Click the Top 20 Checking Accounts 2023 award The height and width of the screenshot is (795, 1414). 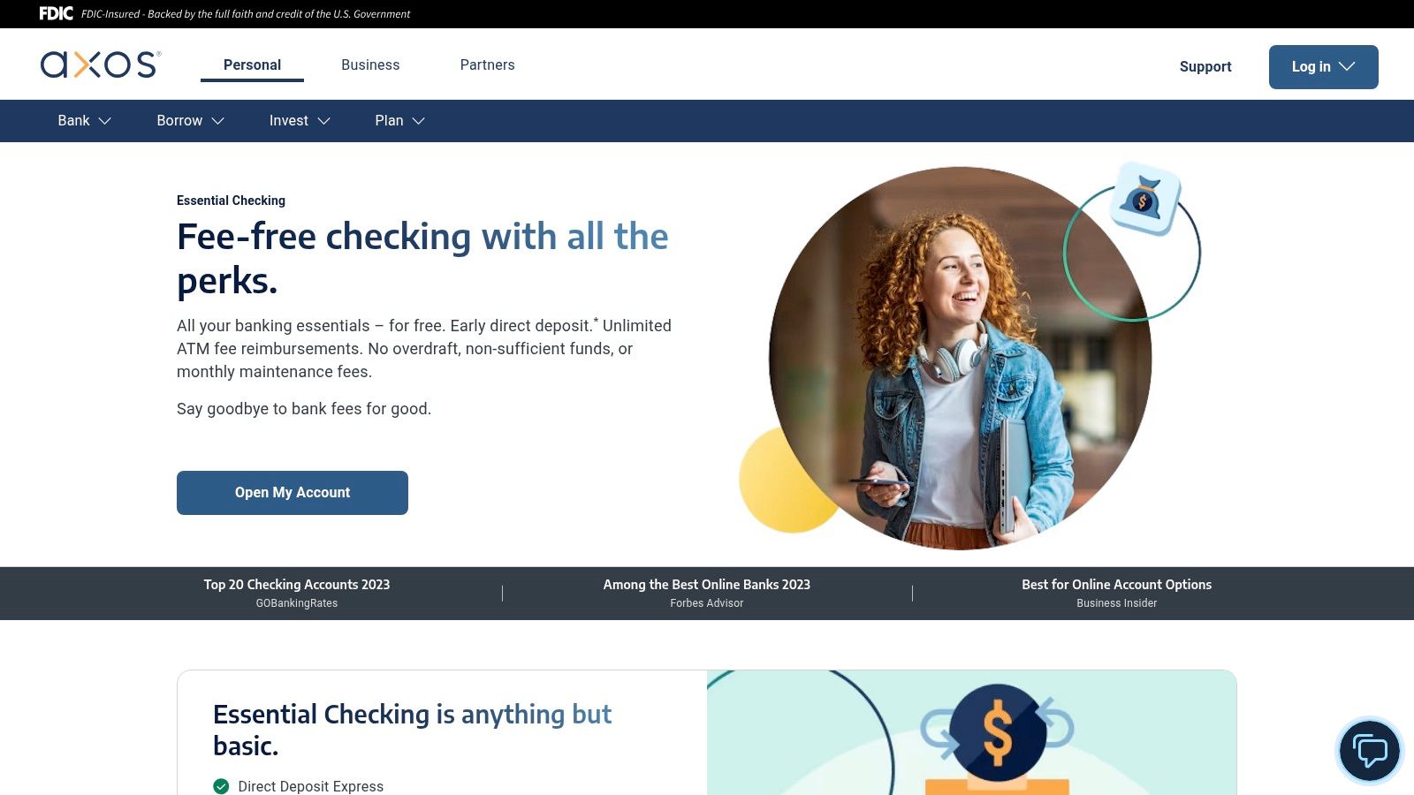pyautogui.click(x=297, y=593)
